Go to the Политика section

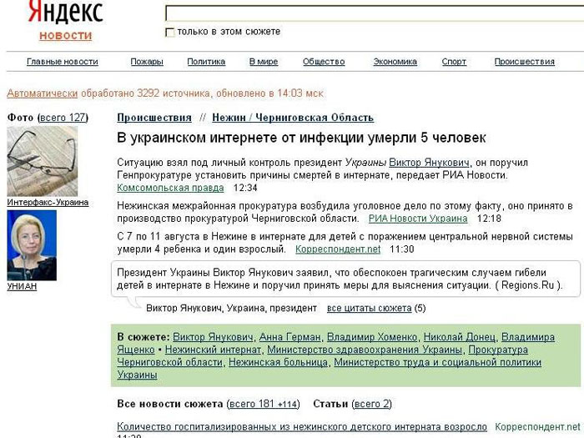click(206, 62)
